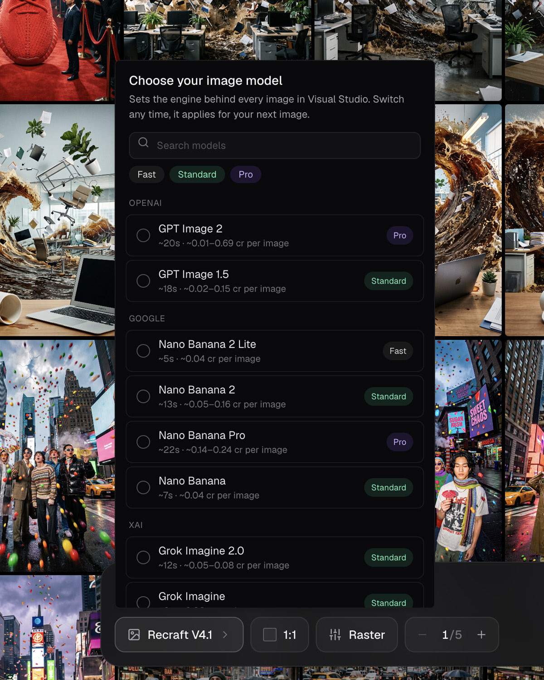Open the Times Square confetti thumbnail bottom-left
This screenshot has width=544, height=680.
click(x=51, y=628)
